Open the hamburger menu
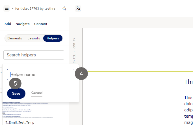This screenshot has width=193, height=125. [x=7, y=9]
